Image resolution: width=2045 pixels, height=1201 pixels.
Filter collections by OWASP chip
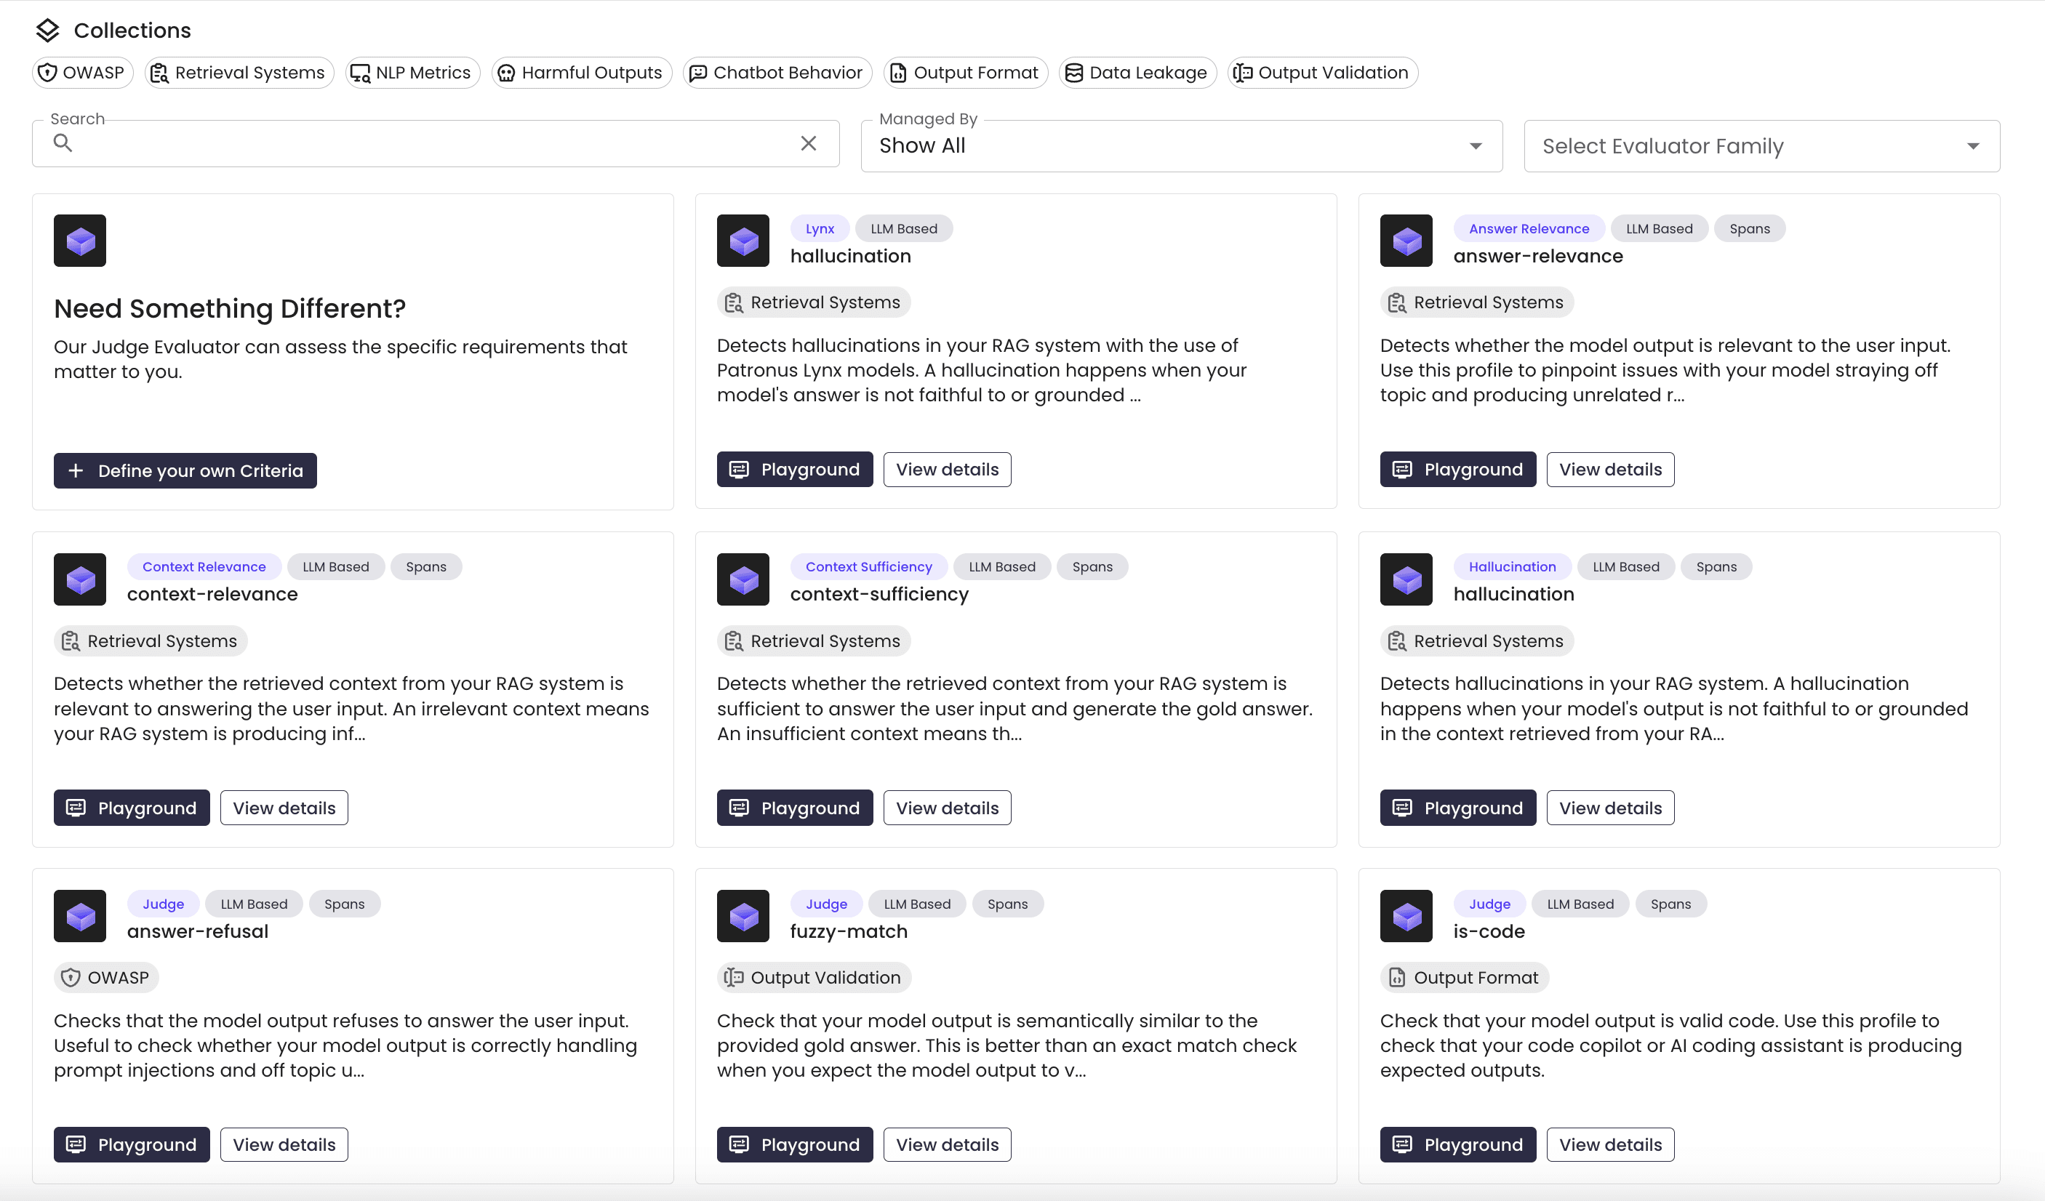[82, 72]
